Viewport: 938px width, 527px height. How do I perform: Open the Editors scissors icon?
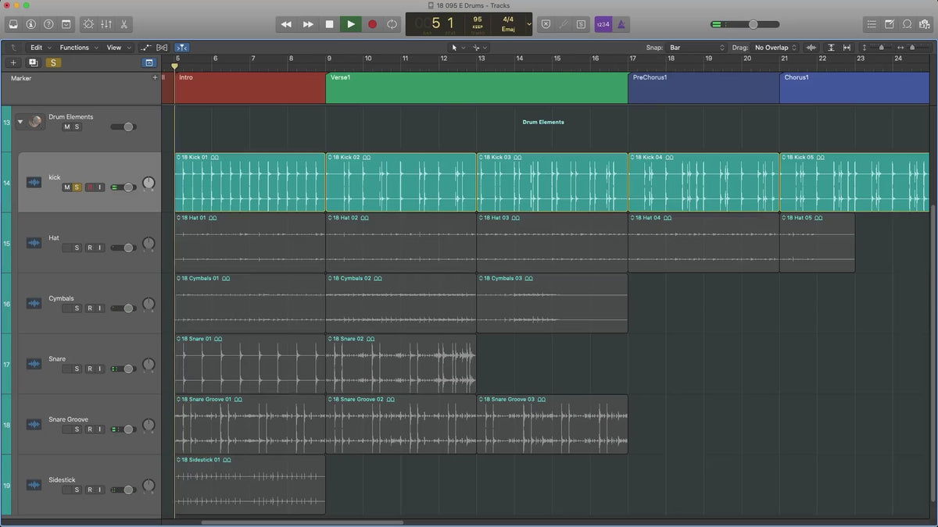[124, 24]
